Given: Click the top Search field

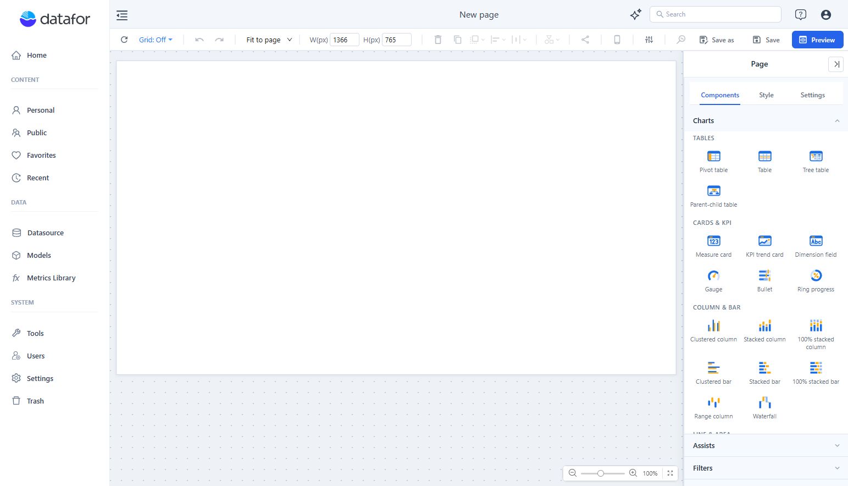Looking at the screenshot, I should pyautogui.click(x=716, y=14).
